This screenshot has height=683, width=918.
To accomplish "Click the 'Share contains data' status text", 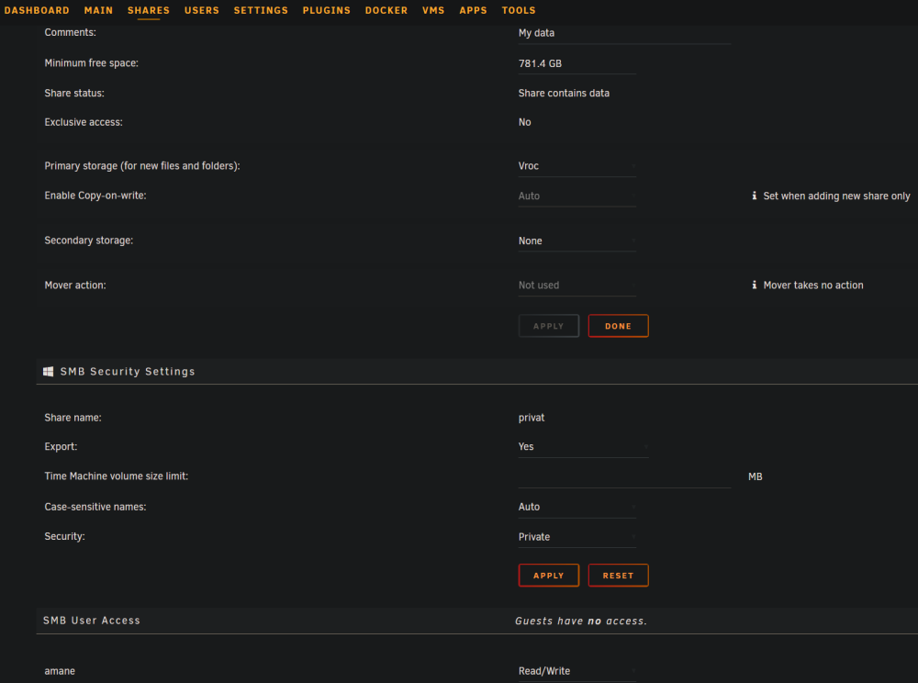I will click(564, 93).
